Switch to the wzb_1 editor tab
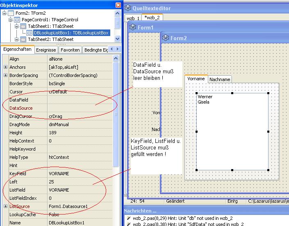Image resolution: width=289 pixels, height=226 pixels. pyautogui.click(x=133, y=18)
